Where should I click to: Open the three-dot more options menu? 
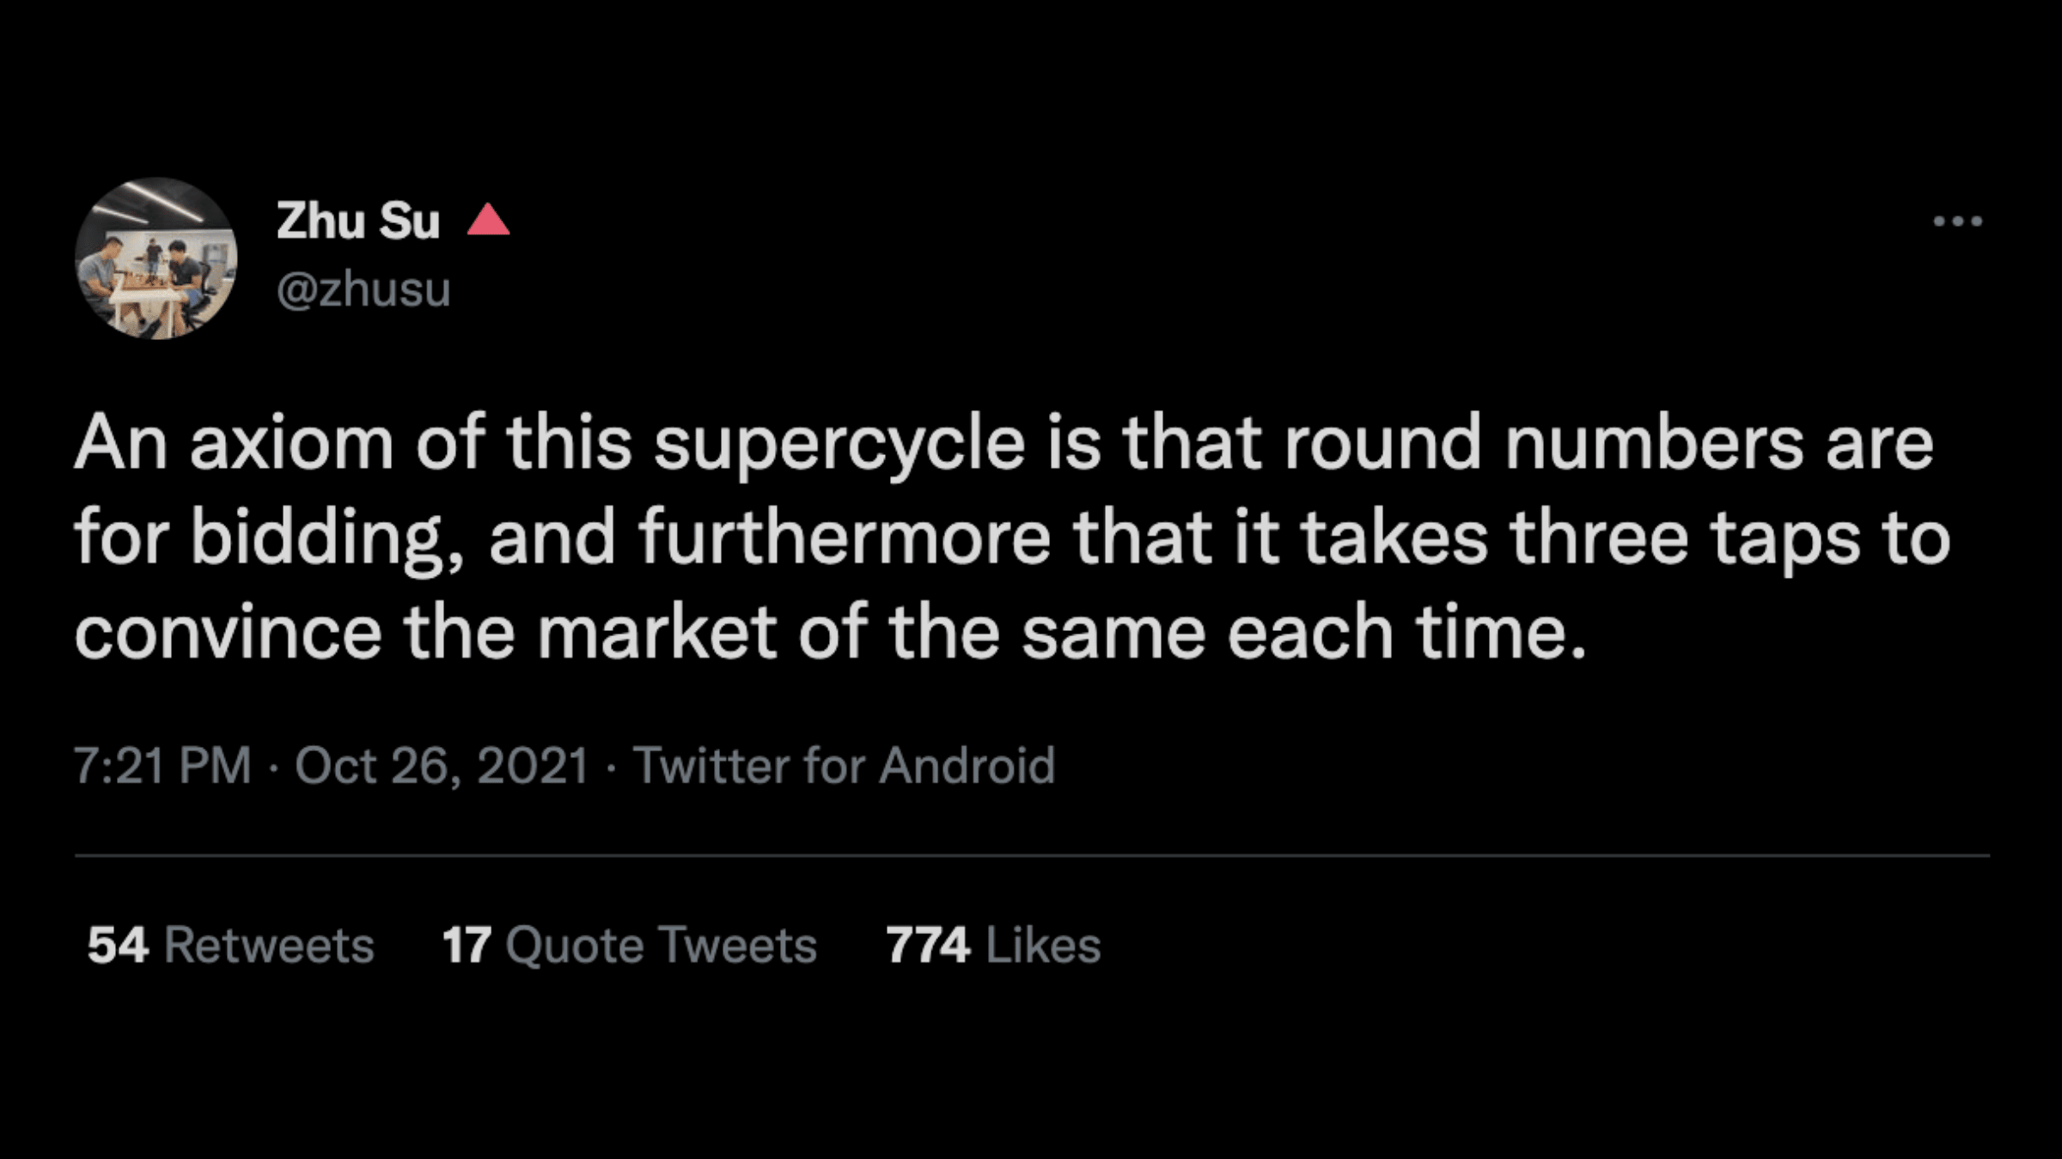pyautogui.click(x=1957, y=221)
